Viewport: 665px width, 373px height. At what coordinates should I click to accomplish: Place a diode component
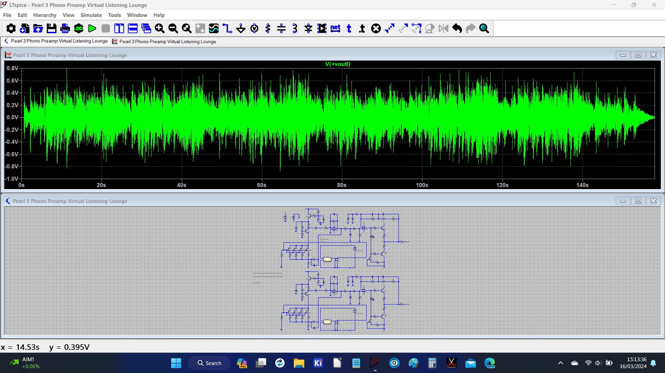pyautogui.click(x=308, y=28)
